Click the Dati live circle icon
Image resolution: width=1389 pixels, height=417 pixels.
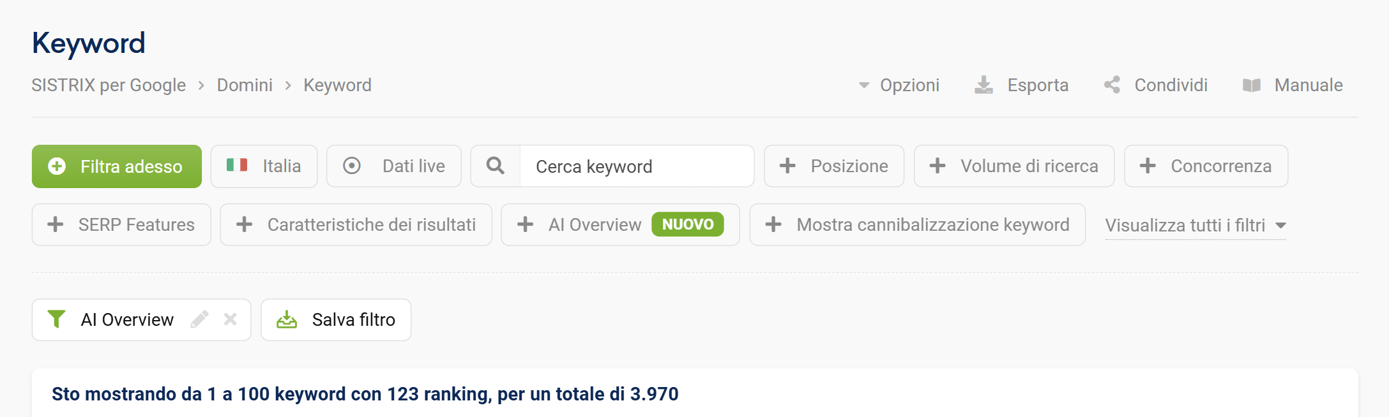[351, 166]
